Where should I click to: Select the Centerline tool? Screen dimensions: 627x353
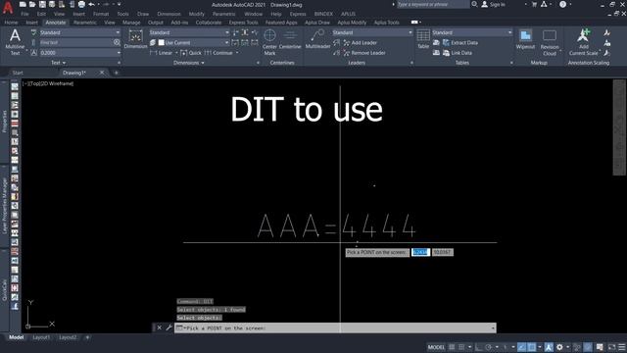tap(290, 39)
